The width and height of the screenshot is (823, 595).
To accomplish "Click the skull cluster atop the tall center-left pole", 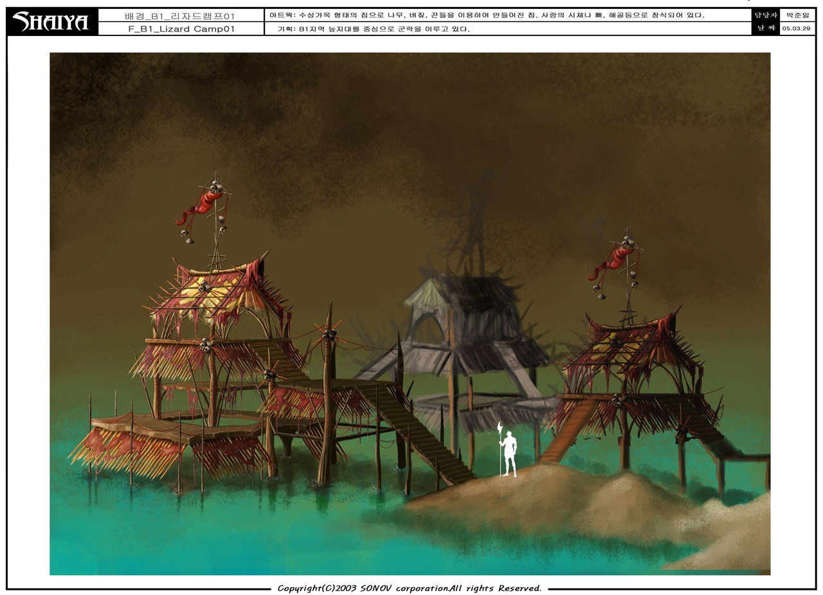I will pos(329,334).
